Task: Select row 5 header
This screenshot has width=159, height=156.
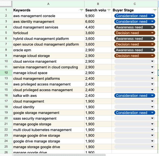Action: 6,33
